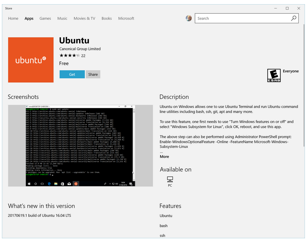Click the 22 ratings count
The width and height of the screenshot is (308, 239).
83,56
